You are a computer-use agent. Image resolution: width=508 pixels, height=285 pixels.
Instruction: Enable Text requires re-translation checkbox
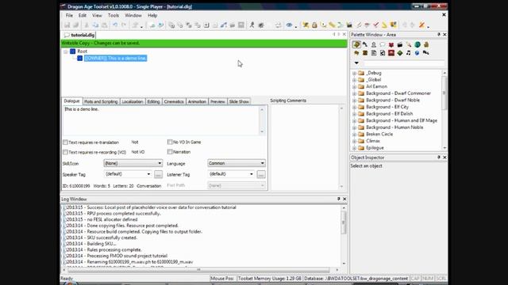[65, 142]
